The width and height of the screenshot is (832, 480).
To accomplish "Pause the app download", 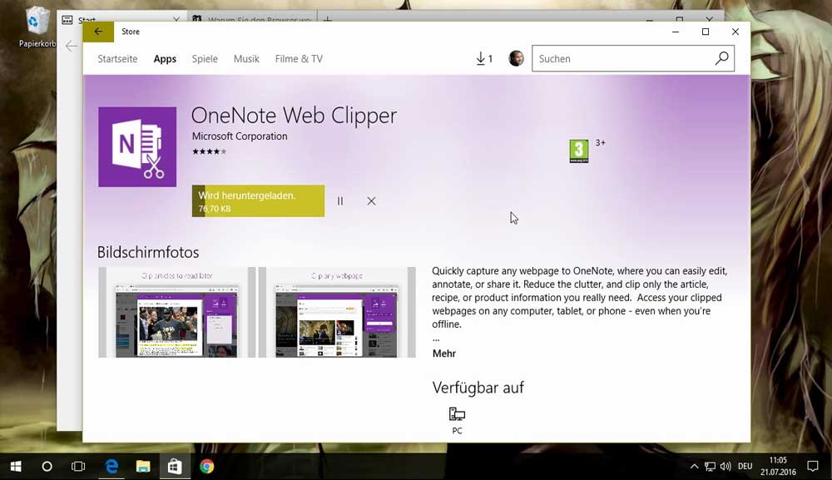I will point(340,201).
